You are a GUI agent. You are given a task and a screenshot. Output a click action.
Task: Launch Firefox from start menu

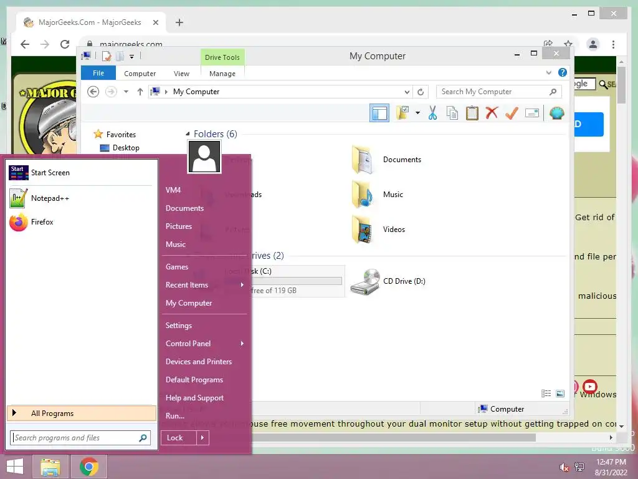click(81, 222)
